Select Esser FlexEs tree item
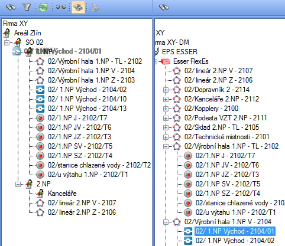 tap(191, 61)
